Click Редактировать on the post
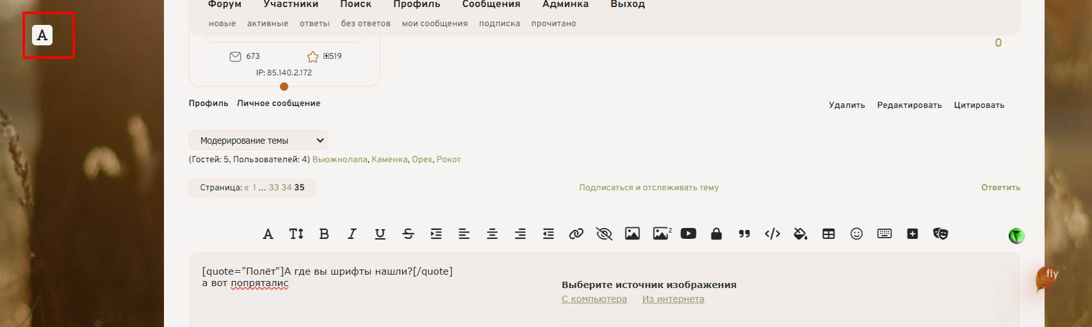1092x327 pixels. (x=909, y=105)
